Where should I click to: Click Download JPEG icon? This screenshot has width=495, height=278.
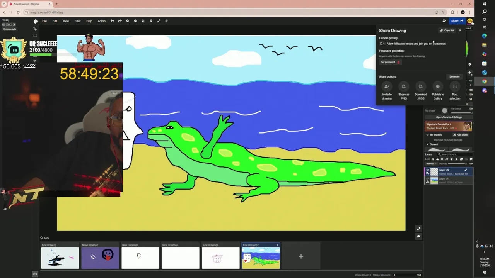tap(421, 86)
